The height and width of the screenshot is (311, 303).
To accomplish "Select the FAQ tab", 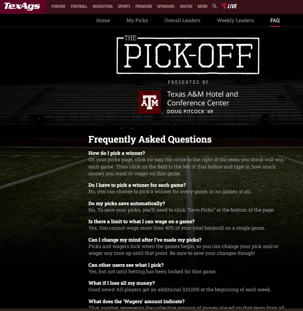I will point(275,20).
